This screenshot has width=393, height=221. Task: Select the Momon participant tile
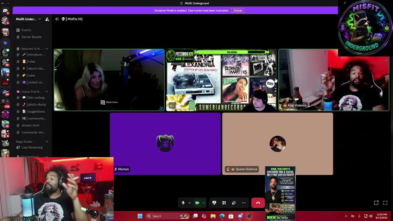165,144
